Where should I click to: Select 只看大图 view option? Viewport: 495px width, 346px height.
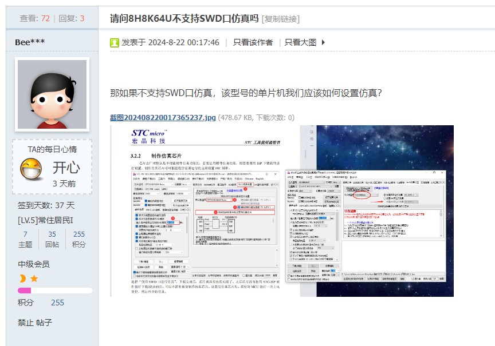(x=300, y=42)
